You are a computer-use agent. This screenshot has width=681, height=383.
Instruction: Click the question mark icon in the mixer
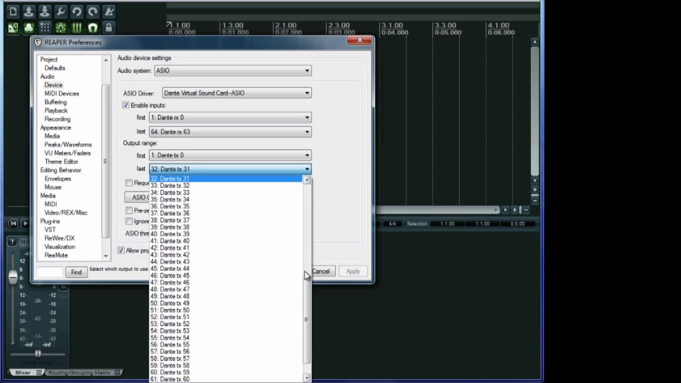[12, 242]
